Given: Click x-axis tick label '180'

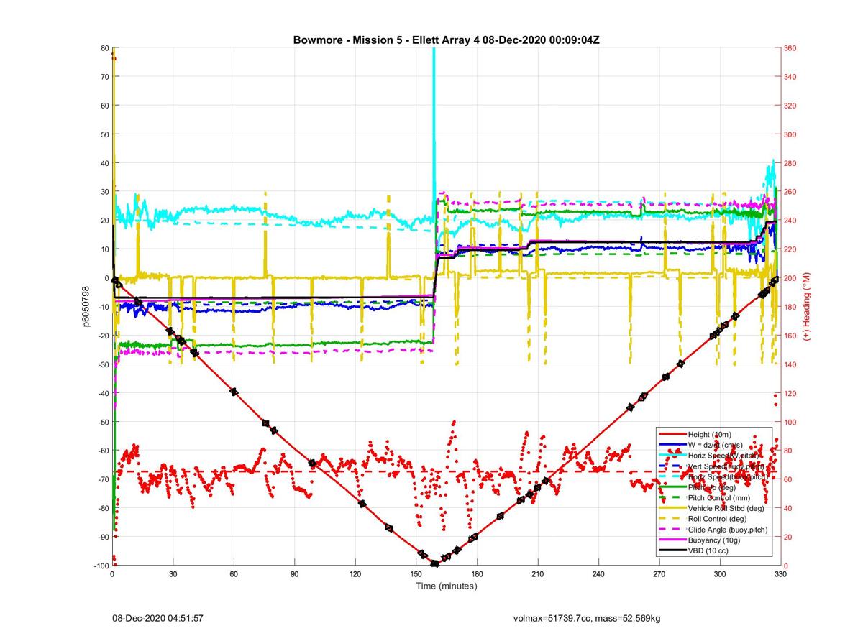Looking at the screenshot, I should click(477, 575).
